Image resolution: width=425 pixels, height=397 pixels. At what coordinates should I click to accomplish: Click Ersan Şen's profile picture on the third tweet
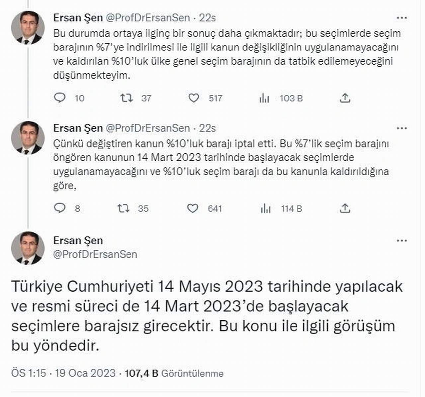pos(29,248)
